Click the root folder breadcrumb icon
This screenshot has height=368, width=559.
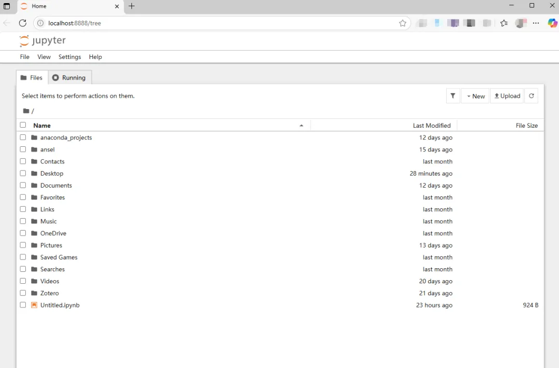[26, 111]
